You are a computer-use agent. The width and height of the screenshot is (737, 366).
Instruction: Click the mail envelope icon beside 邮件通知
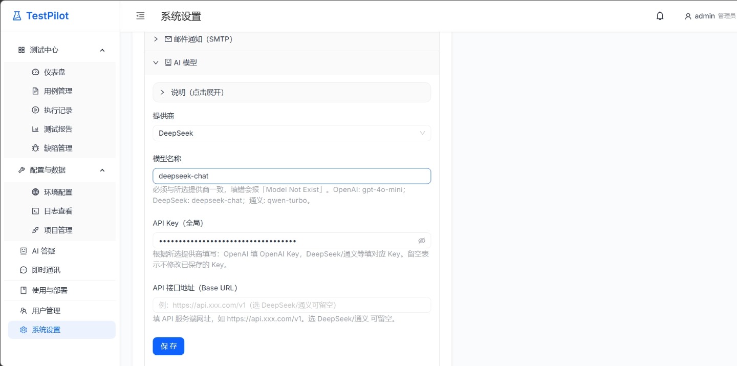coord(168,39)
